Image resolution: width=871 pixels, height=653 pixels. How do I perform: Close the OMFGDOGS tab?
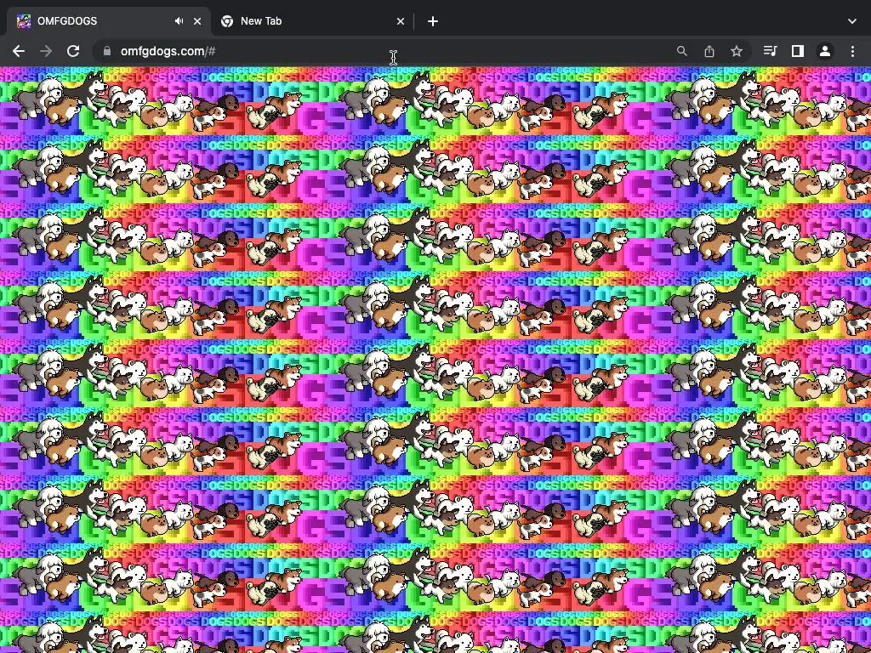coord(197,21)
